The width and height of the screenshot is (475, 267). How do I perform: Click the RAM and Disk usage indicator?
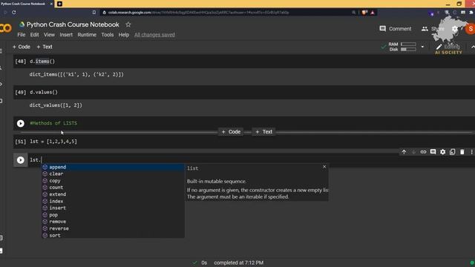tap(402, 47)
